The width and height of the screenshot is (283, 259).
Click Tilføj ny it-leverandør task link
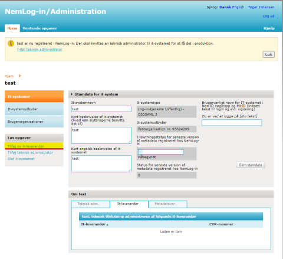(x=26, y=146)
